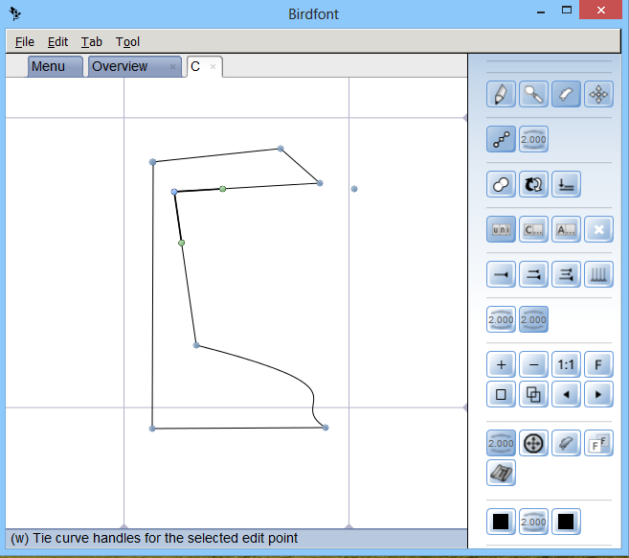Click the highlighted 2.000 grid spinner beside it
Viewport: 629px width, 558px height.
tap(533, 319)
